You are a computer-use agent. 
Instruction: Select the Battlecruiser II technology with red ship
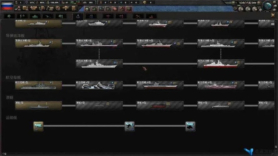[221, 64]
